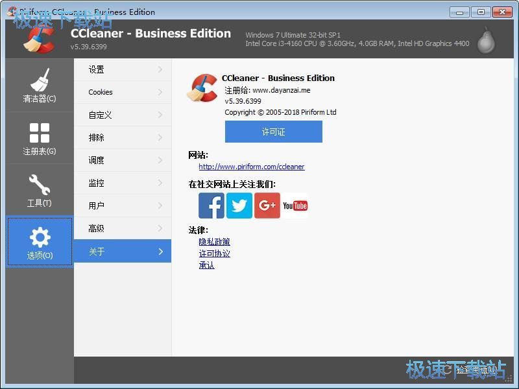
Task: Click the Twitter bird icon
Action: 239,206
